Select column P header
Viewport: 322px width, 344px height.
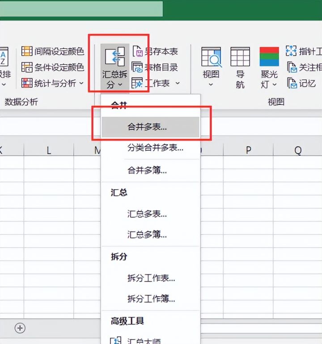click(248, 150)
